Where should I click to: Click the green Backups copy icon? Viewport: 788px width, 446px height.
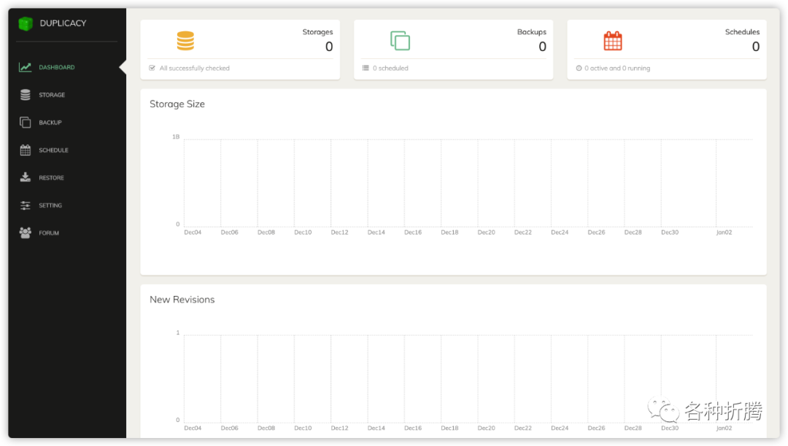pyautogui.click(x=400, y=41)
